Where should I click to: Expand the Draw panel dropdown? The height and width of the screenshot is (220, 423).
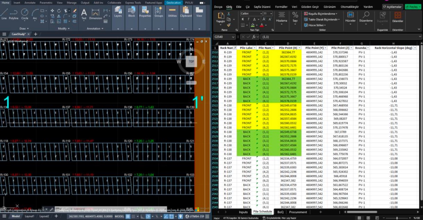click(24, 28)
